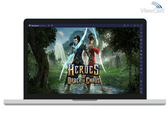Viewport: 168px width, 115px height.
Task: Click the save-disk style icon in the sidebar
Action: (x=141, y=54)
